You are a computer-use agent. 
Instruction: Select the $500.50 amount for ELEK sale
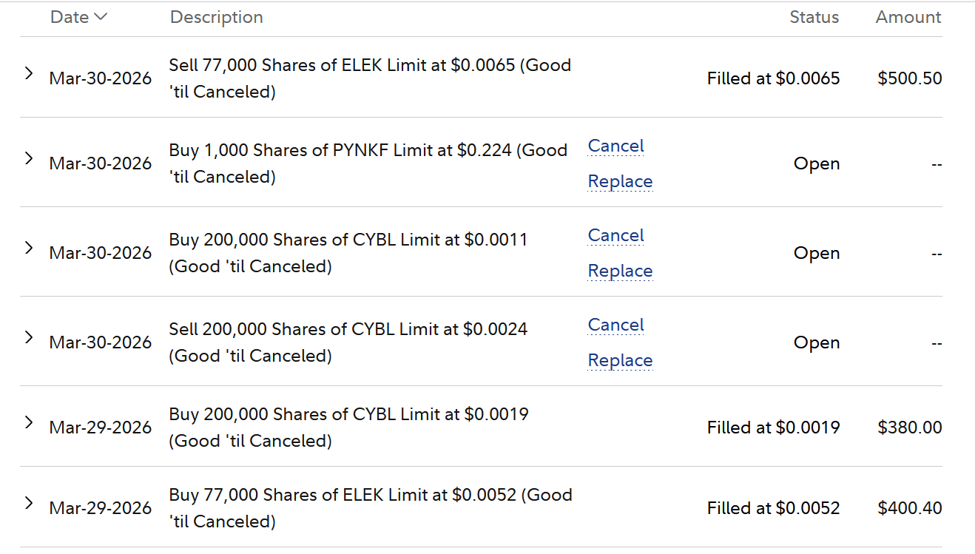(909, 78)
